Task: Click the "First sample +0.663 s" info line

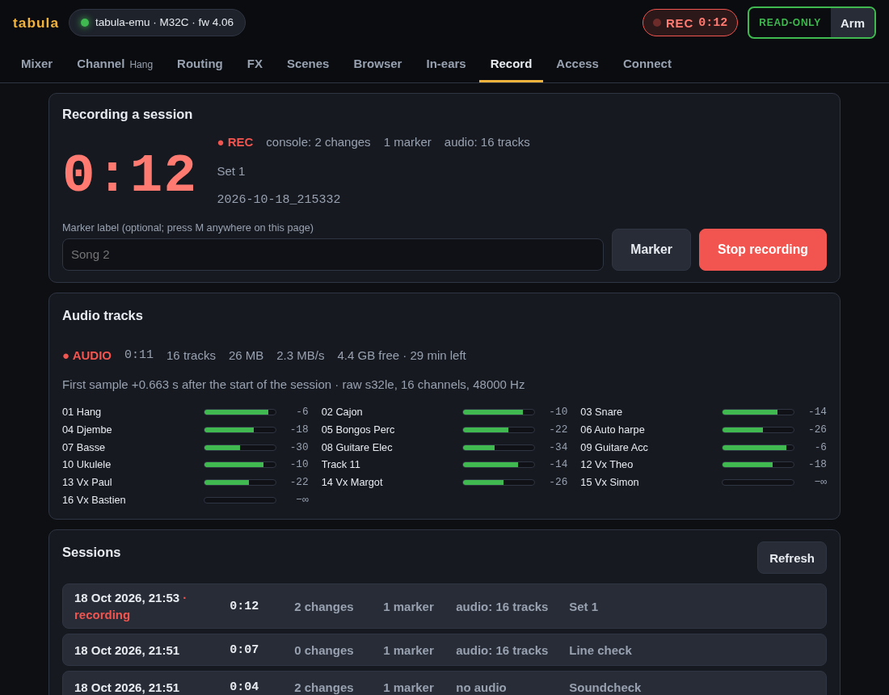Action: (293, 385)
